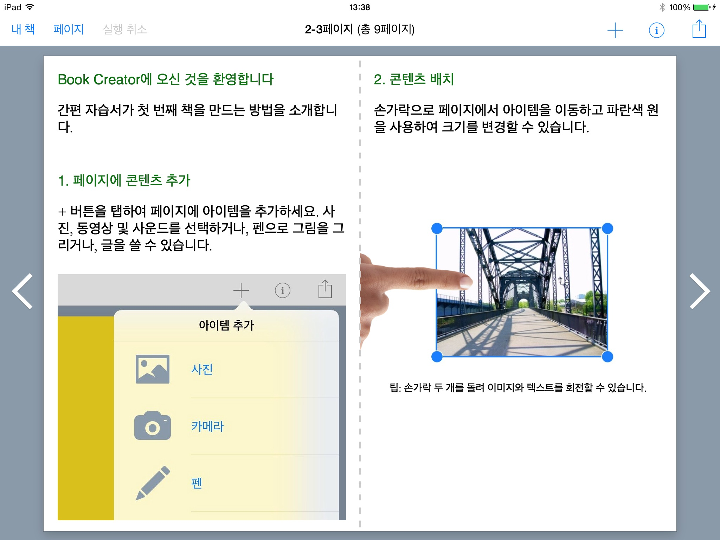Image resolution: width=720 pixels, height=540 pixels.
Task: Tap the info icon in the tutorial screenshot
Action: [x=283, y=290]
